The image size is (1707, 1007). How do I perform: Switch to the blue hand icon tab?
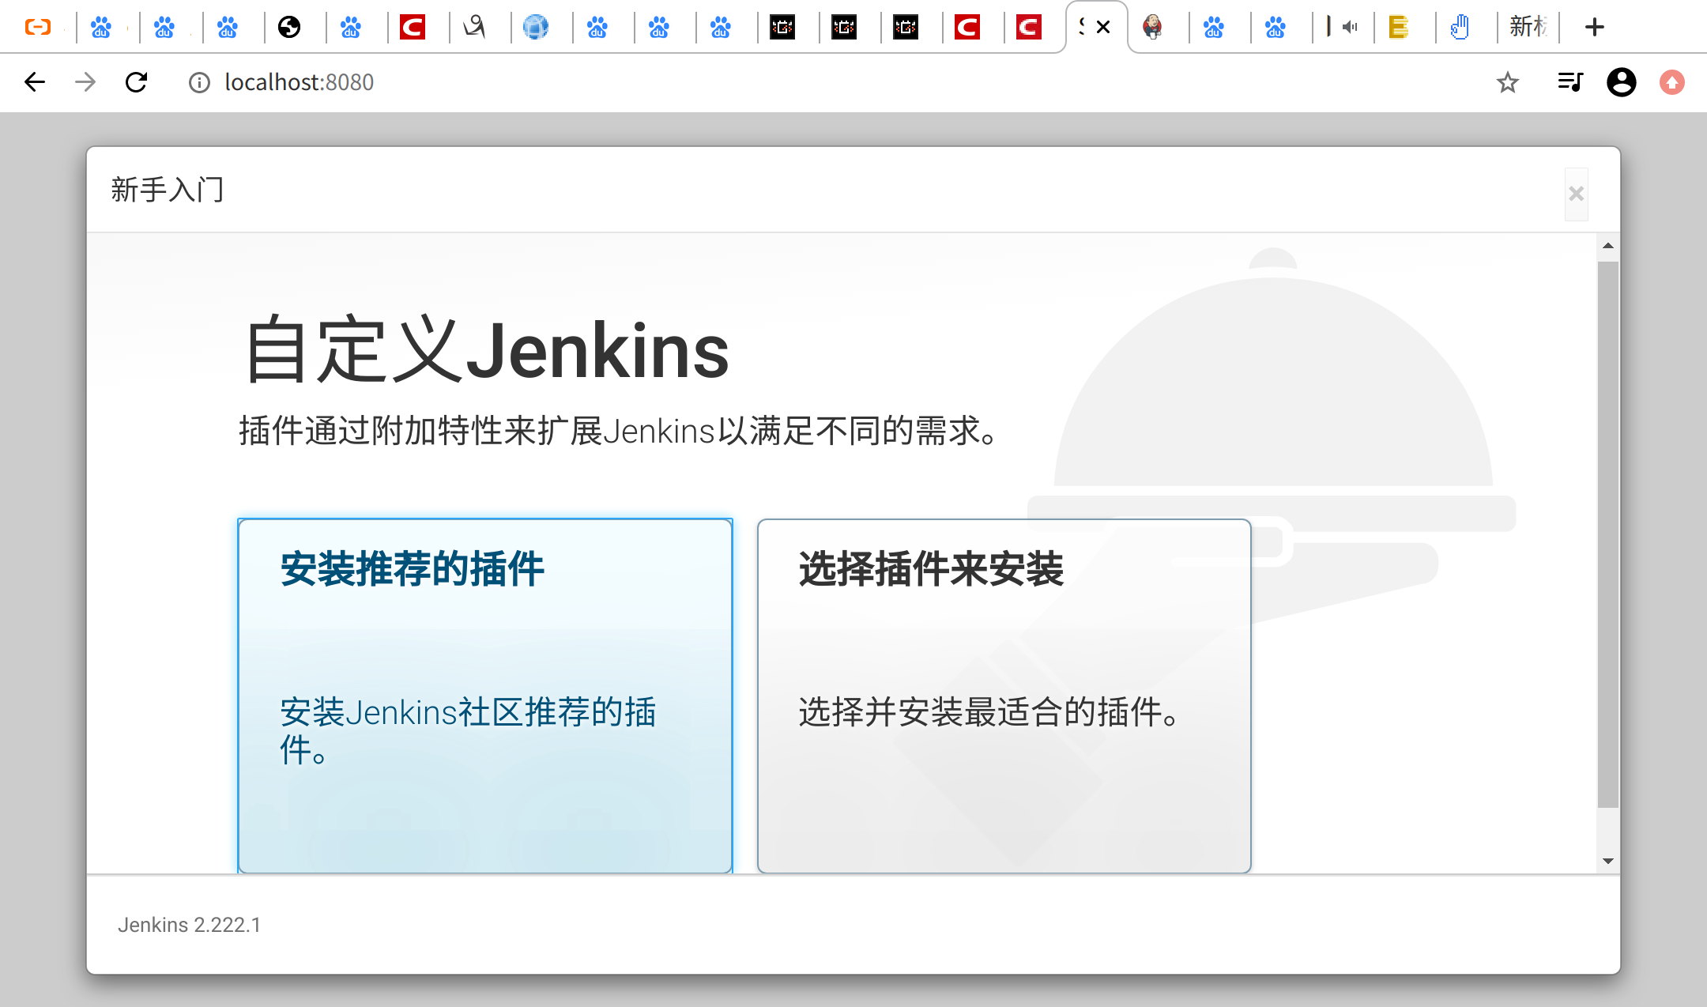tap(1460, 28)
